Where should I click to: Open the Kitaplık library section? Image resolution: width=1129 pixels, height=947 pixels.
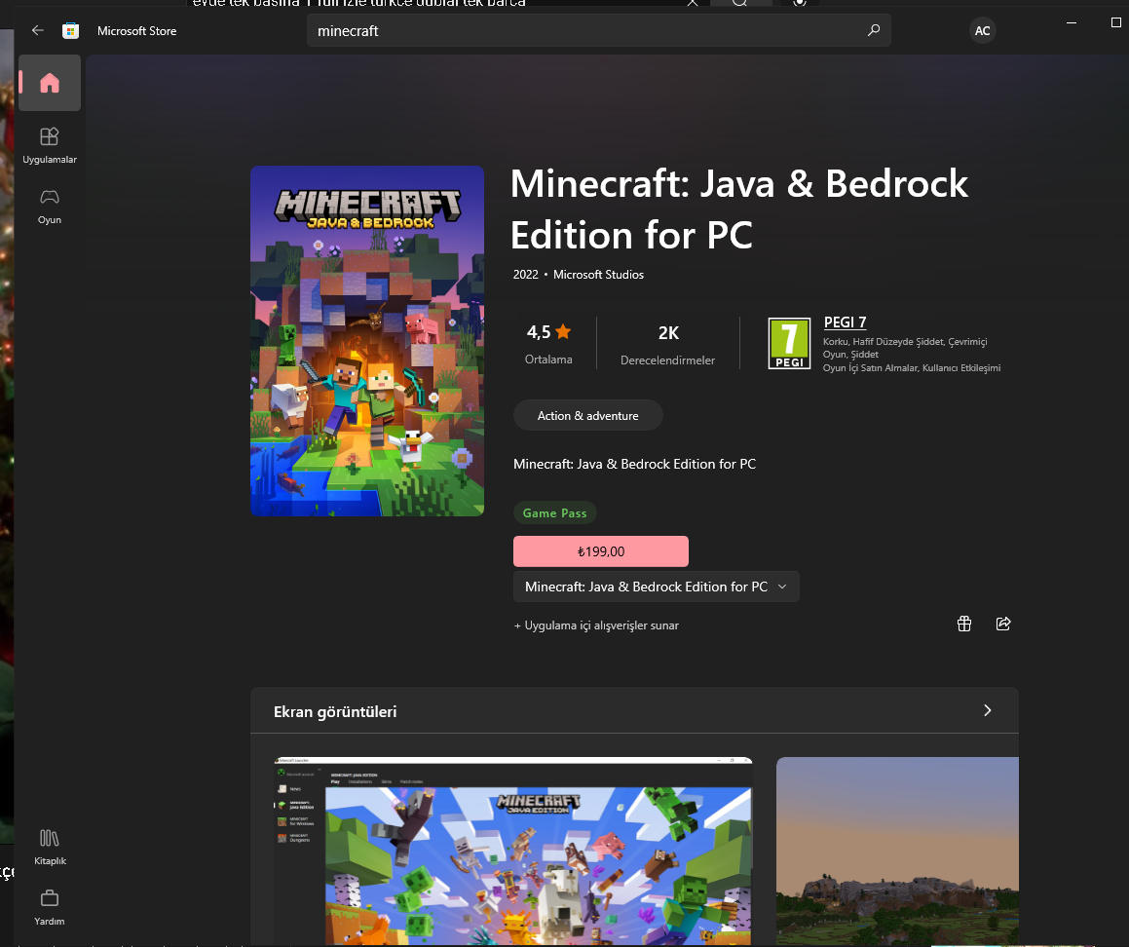(x=50, y=847)
